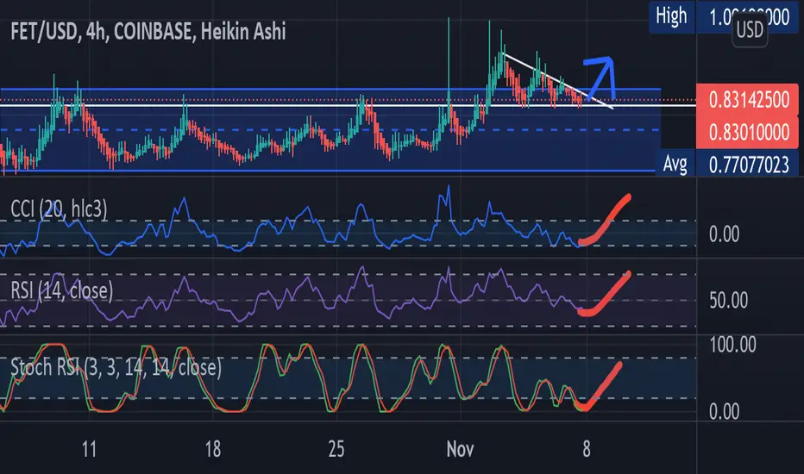Image resolution: width=804 pixels, height=474 pixels.
Task: Click the 8 date on time axis
Action: (587, 449)
